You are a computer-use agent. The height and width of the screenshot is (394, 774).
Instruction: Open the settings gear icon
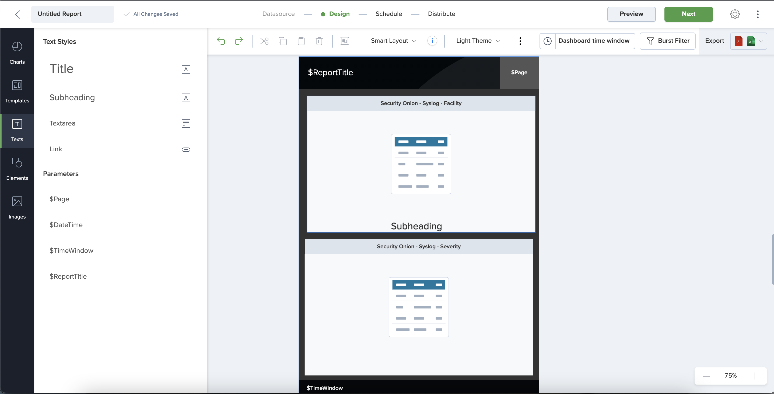[x=735, y=14]
